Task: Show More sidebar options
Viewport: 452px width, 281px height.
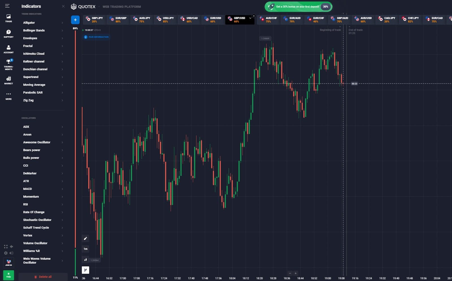Action: (x=8, y=96)
